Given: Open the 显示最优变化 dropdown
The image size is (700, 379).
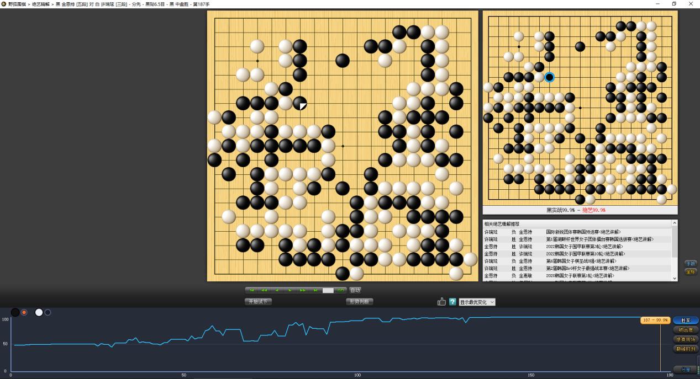Looking at the screenshot, I should [477, 302].
